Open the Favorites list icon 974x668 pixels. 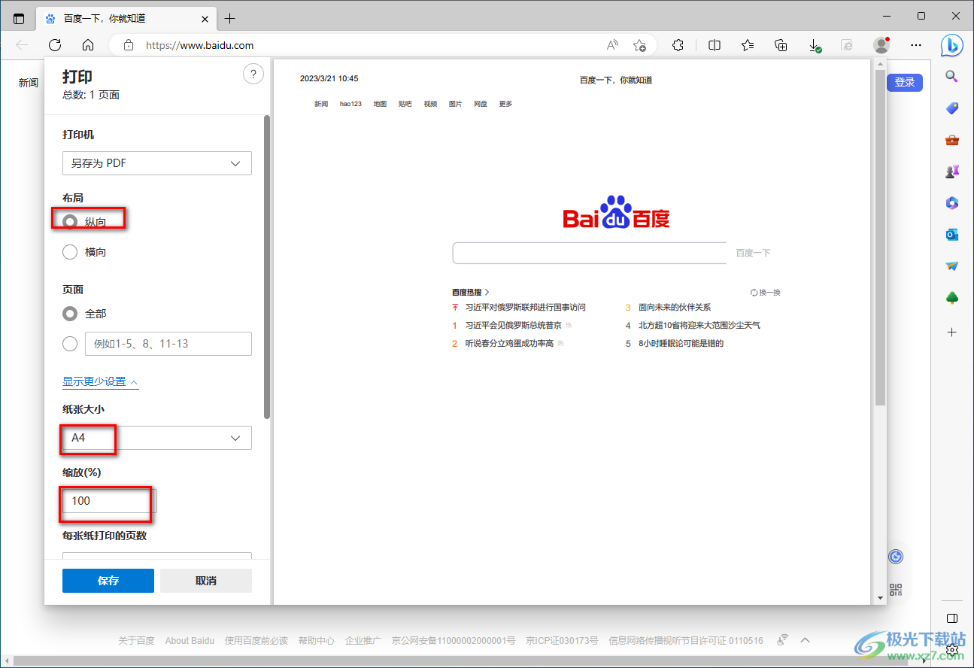tap(748, 45)
